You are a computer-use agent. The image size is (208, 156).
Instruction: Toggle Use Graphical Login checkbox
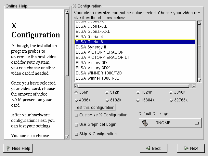tap(76, 124)
